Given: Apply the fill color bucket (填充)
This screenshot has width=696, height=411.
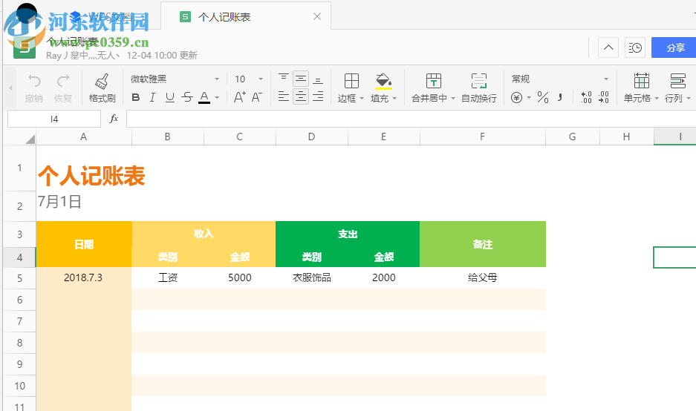Looking at the screenshot, I should [x=383, y=82].
